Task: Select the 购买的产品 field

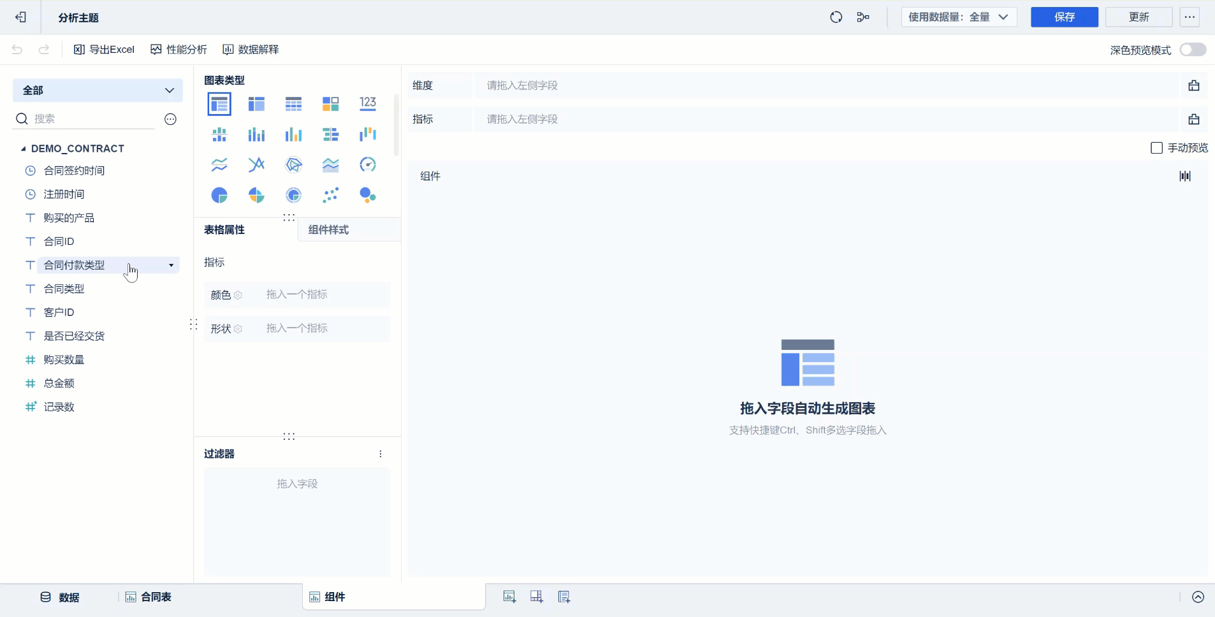Action: pos(69,218)
